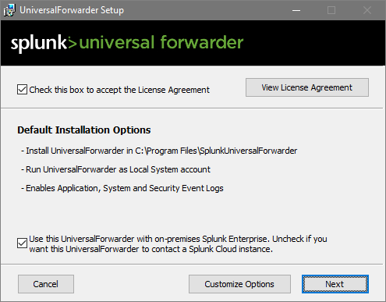Click the green "universal forwarder" banner text
The height and width of the screenshot is (302, 386).
coord(161,42)
